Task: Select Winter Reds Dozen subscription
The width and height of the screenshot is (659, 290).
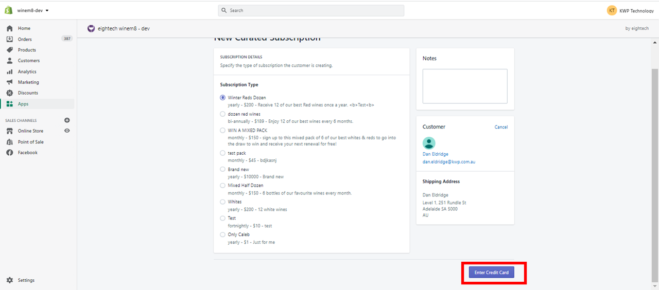Action: coord(222,97)
